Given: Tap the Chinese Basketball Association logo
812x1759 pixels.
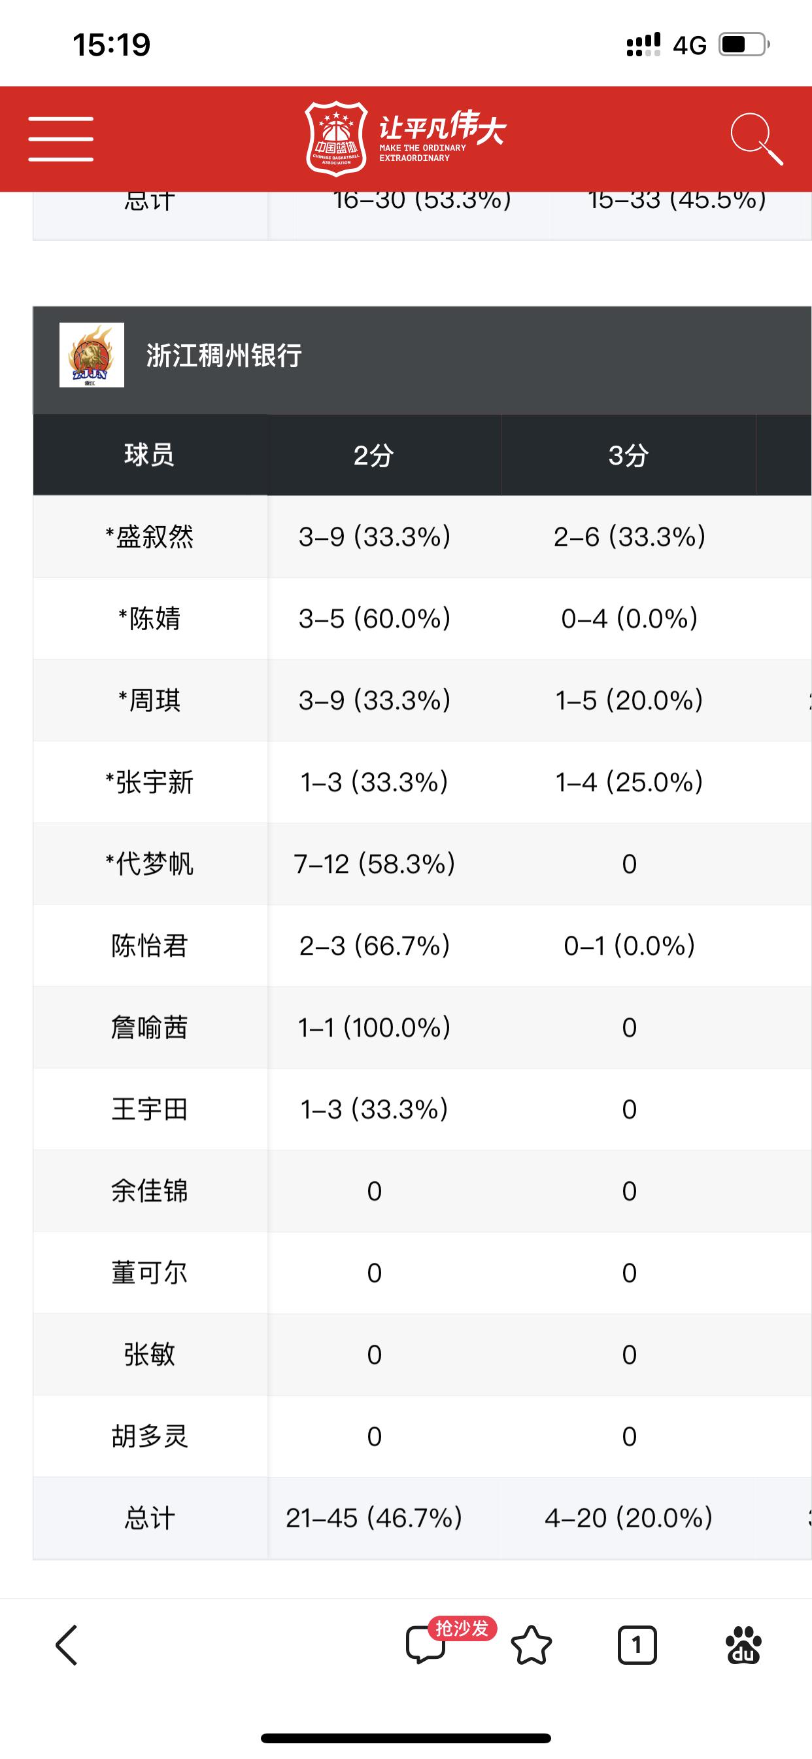Looking at the screenshot, I should (x=337, y=139).
